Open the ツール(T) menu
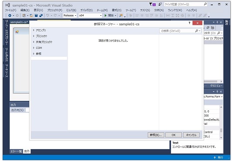Image resolution: width=232 pixels, height=161 pixels. (131, 10)
